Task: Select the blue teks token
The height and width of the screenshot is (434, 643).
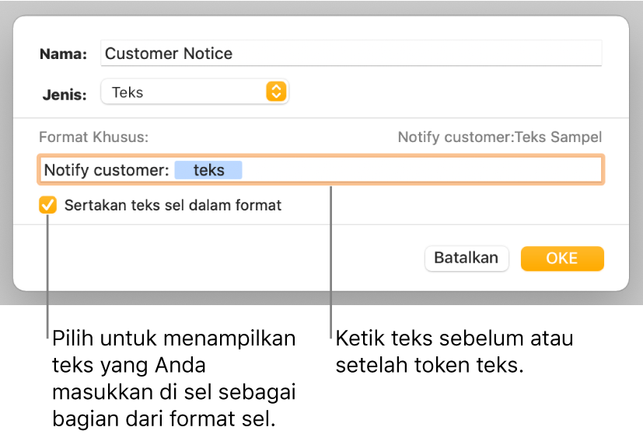Action: coord(208,170)
